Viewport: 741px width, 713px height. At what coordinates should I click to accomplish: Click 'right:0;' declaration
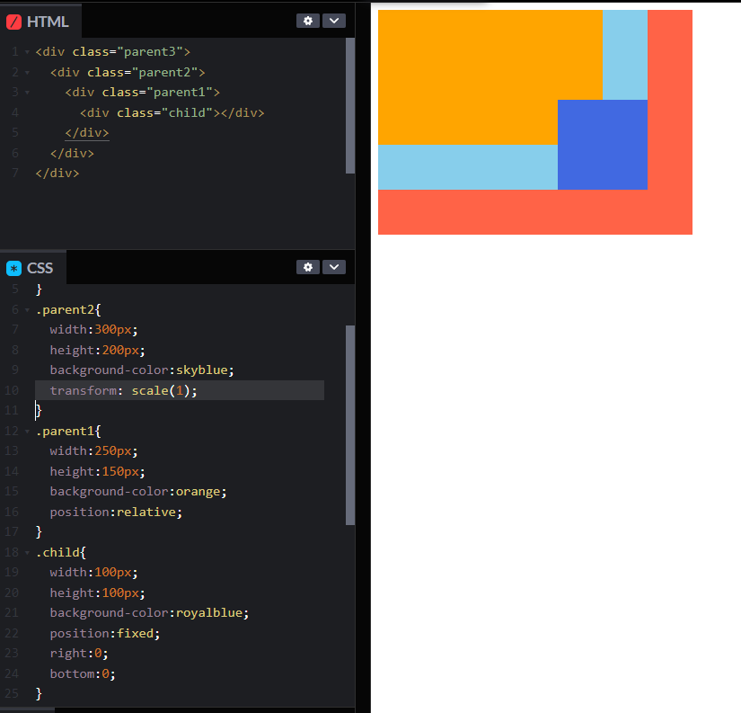[79, 654]
